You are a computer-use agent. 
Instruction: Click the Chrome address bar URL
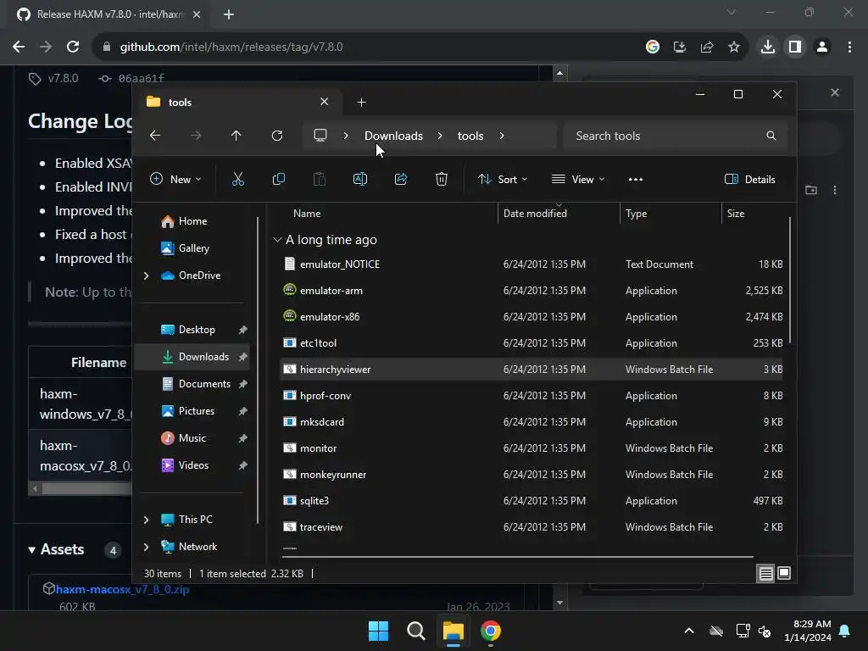pos(231,47)
